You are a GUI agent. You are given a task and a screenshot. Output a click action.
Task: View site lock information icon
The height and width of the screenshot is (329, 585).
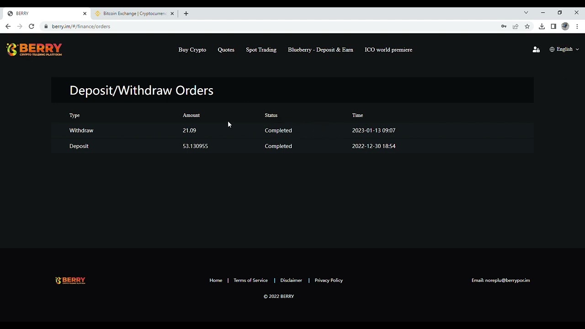[x=46, y=27]
